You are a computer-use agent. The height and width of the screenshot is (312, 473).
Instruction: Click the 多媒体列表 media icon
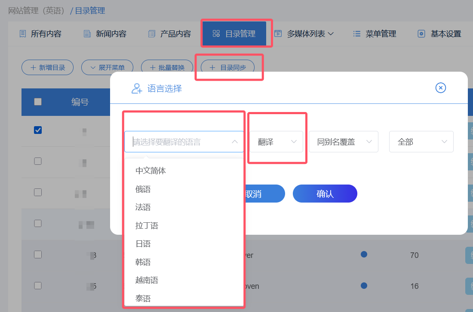(x=278, y=33)
